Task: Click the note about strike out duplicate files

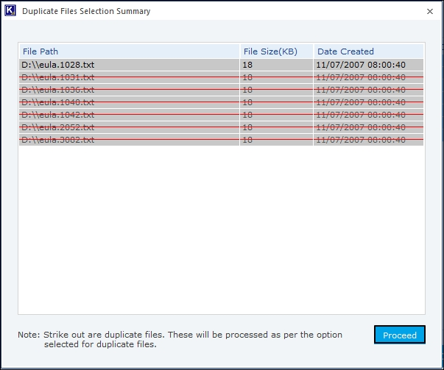Action: coord(180,339)
